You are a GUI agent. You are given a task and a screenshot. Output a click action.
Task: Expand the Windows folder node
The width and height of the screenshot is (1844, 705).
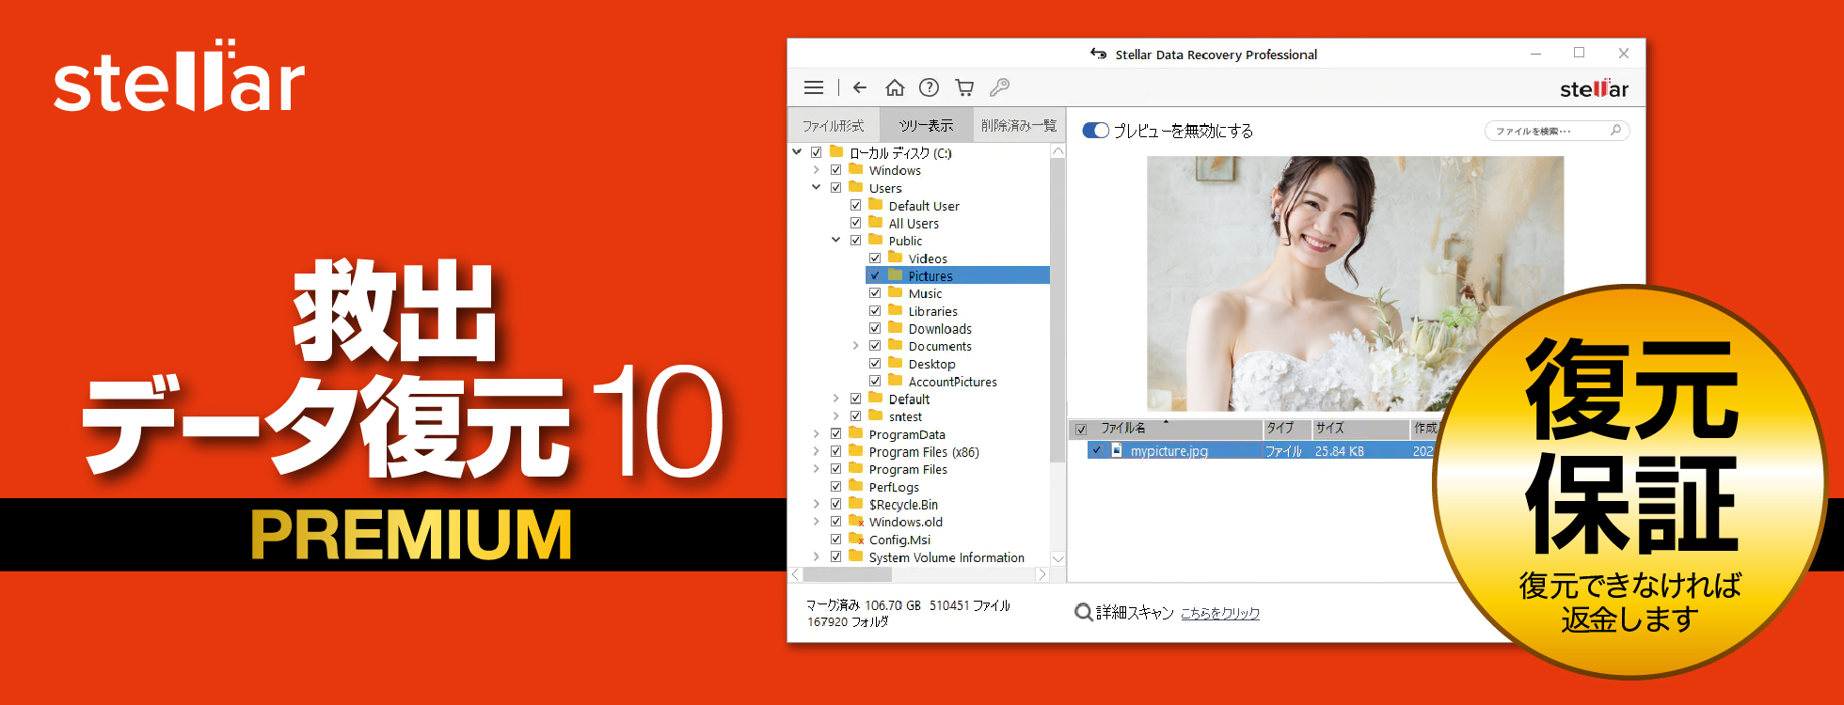coord(816,170)
